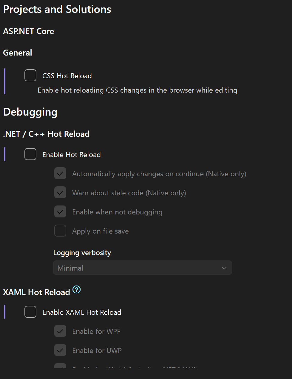This screenshot has height=379, width=292.
Task: Tick the CSS Hot Reload checkbox
Action: coord(30,76)
